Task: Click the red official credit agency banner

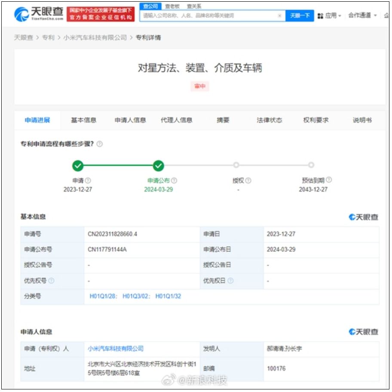Action: tap(101, 14)
